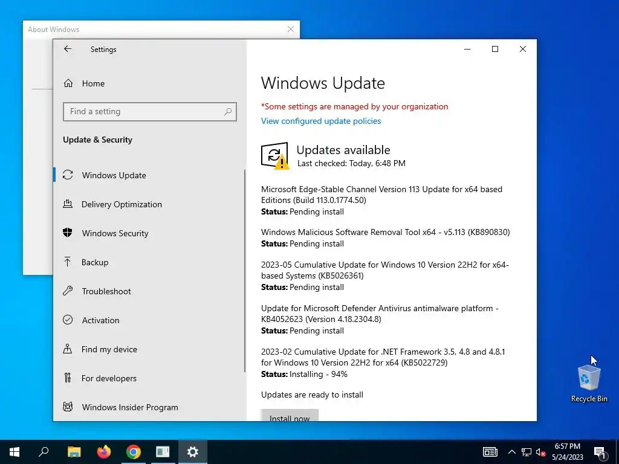Click View configured update policies link
This screenshot has height=464, width=619.
321,121
